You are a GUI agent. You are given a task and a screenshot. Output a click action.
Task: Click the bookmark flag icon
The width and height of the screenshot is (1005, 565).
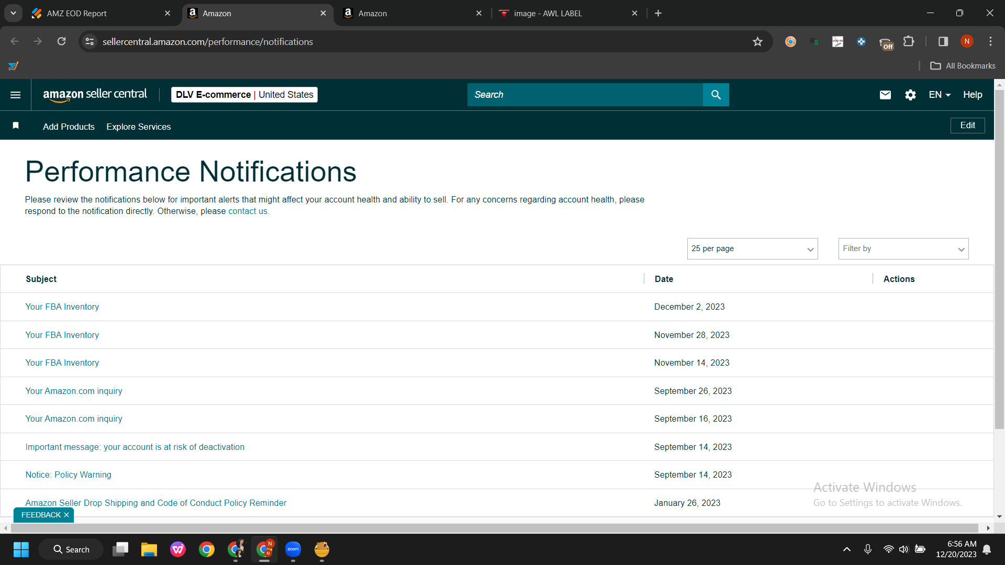16,126
